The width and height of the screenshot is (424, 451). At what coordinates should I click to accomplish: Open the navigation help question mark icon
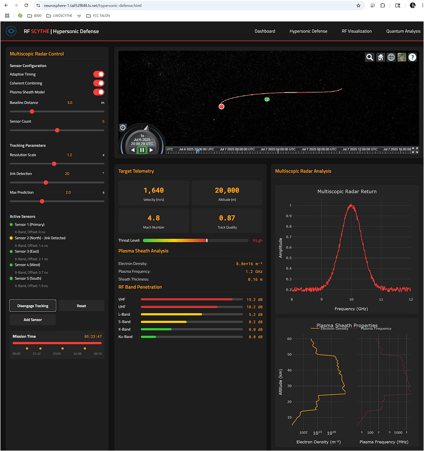412,57
